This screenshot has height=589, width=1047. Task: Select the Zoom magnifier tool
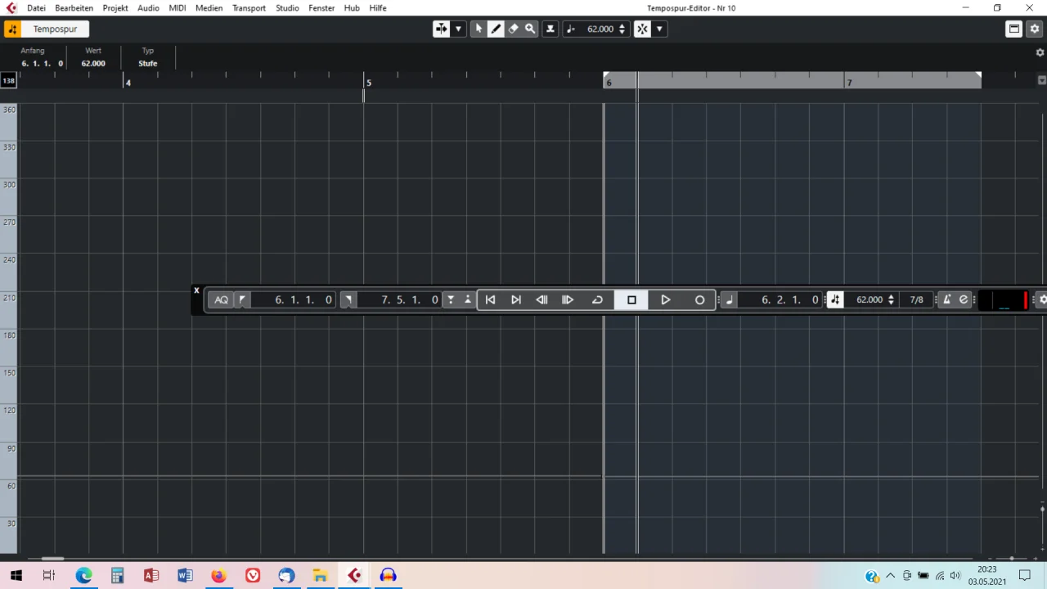coord(530,29)
